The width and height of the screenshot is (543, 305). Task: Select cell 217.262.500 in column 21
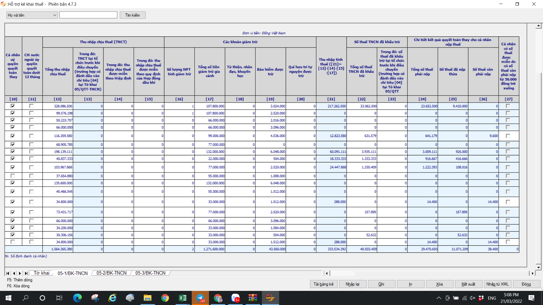point(331,106)
